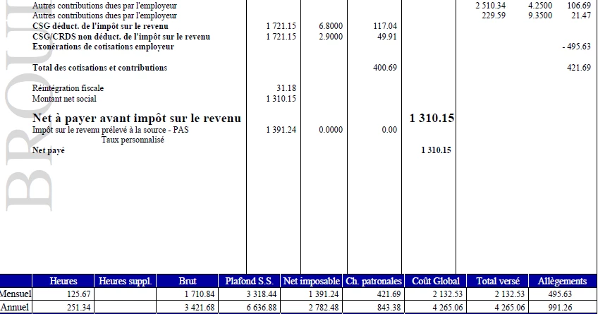Click the 229.59 employer base value
Screen dimensions: 598x314
click(494, 16)
